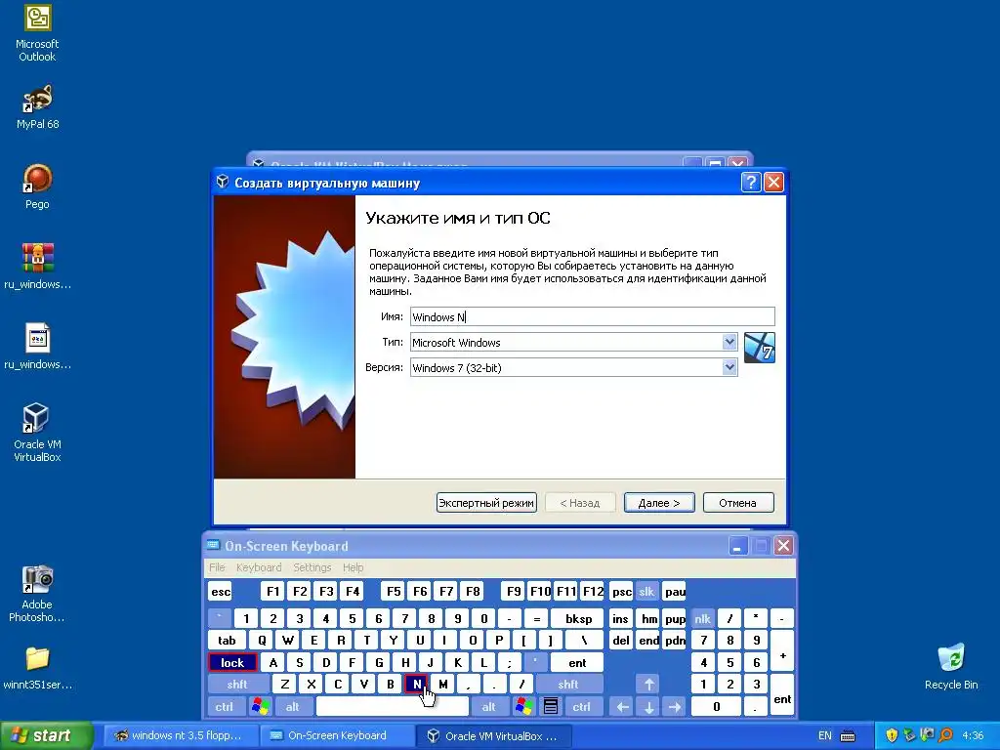Open MyPal 68 browser shortcut
1000x750 pixels.
pyautogui.click(x=37, y=107)
